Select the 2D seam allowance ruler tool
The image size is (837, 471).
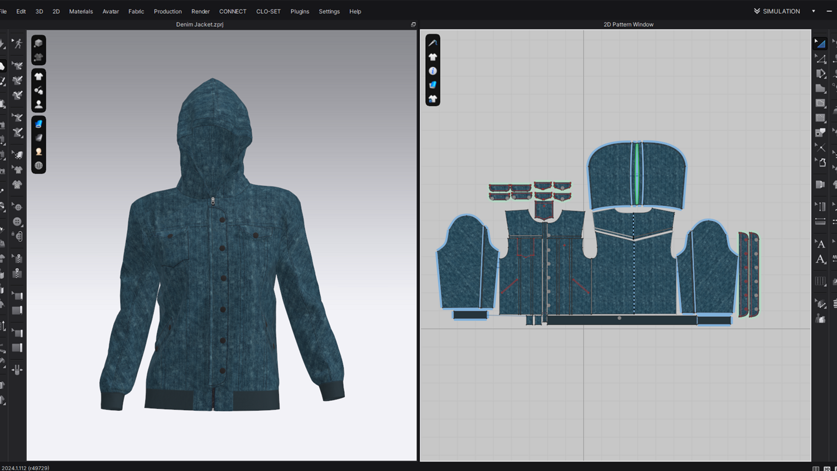(820, 222)
